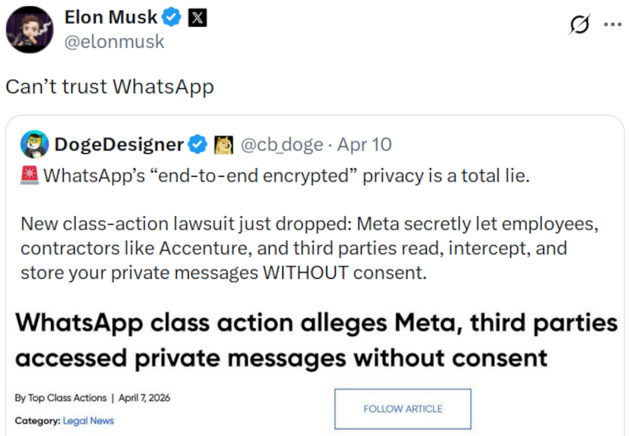The image size is (629, 436).
Task: Open the @elonmusk handle link
Action: click(x=114, y=42)
